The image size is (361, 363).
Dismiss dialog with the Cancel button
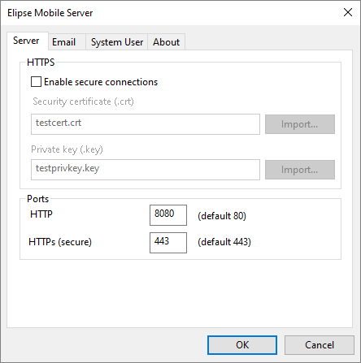(x=320, y=345)
